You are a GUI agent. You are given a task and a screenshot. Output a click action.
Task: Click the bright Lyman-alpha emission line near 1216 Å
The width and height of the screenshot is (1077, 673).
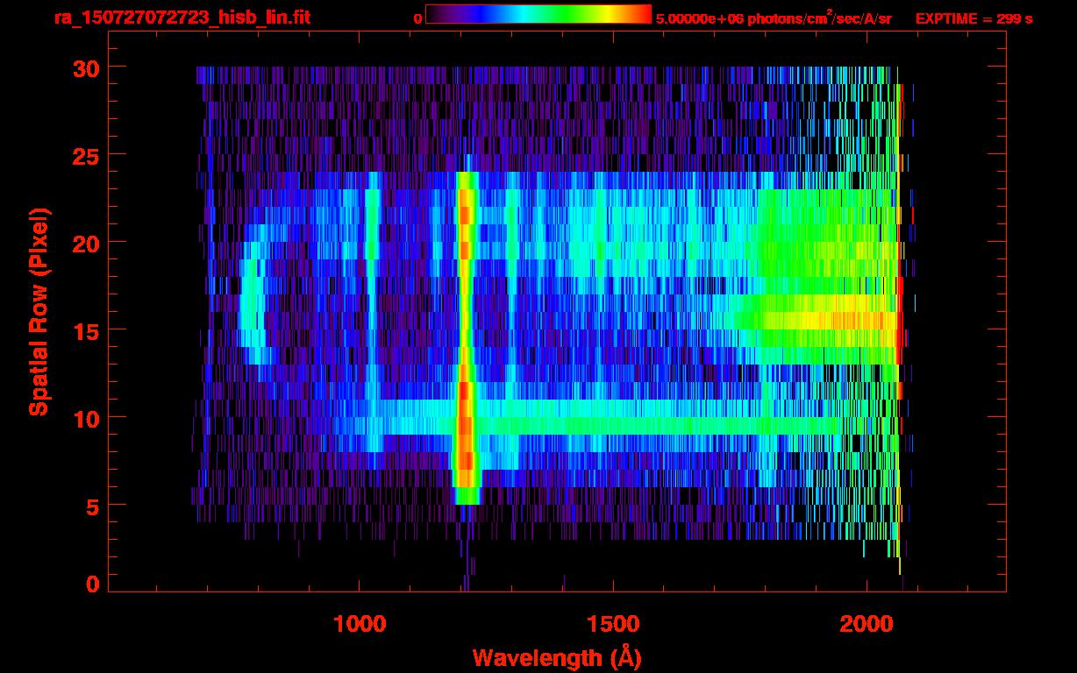coord(466,337)
